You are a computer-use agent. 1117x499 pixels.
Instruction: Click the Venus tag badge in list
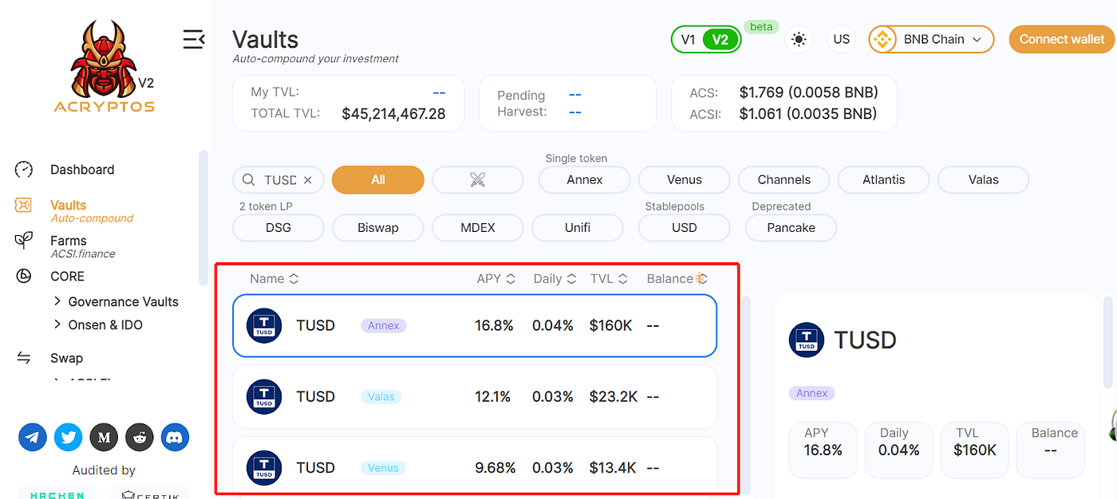(383, 468)
